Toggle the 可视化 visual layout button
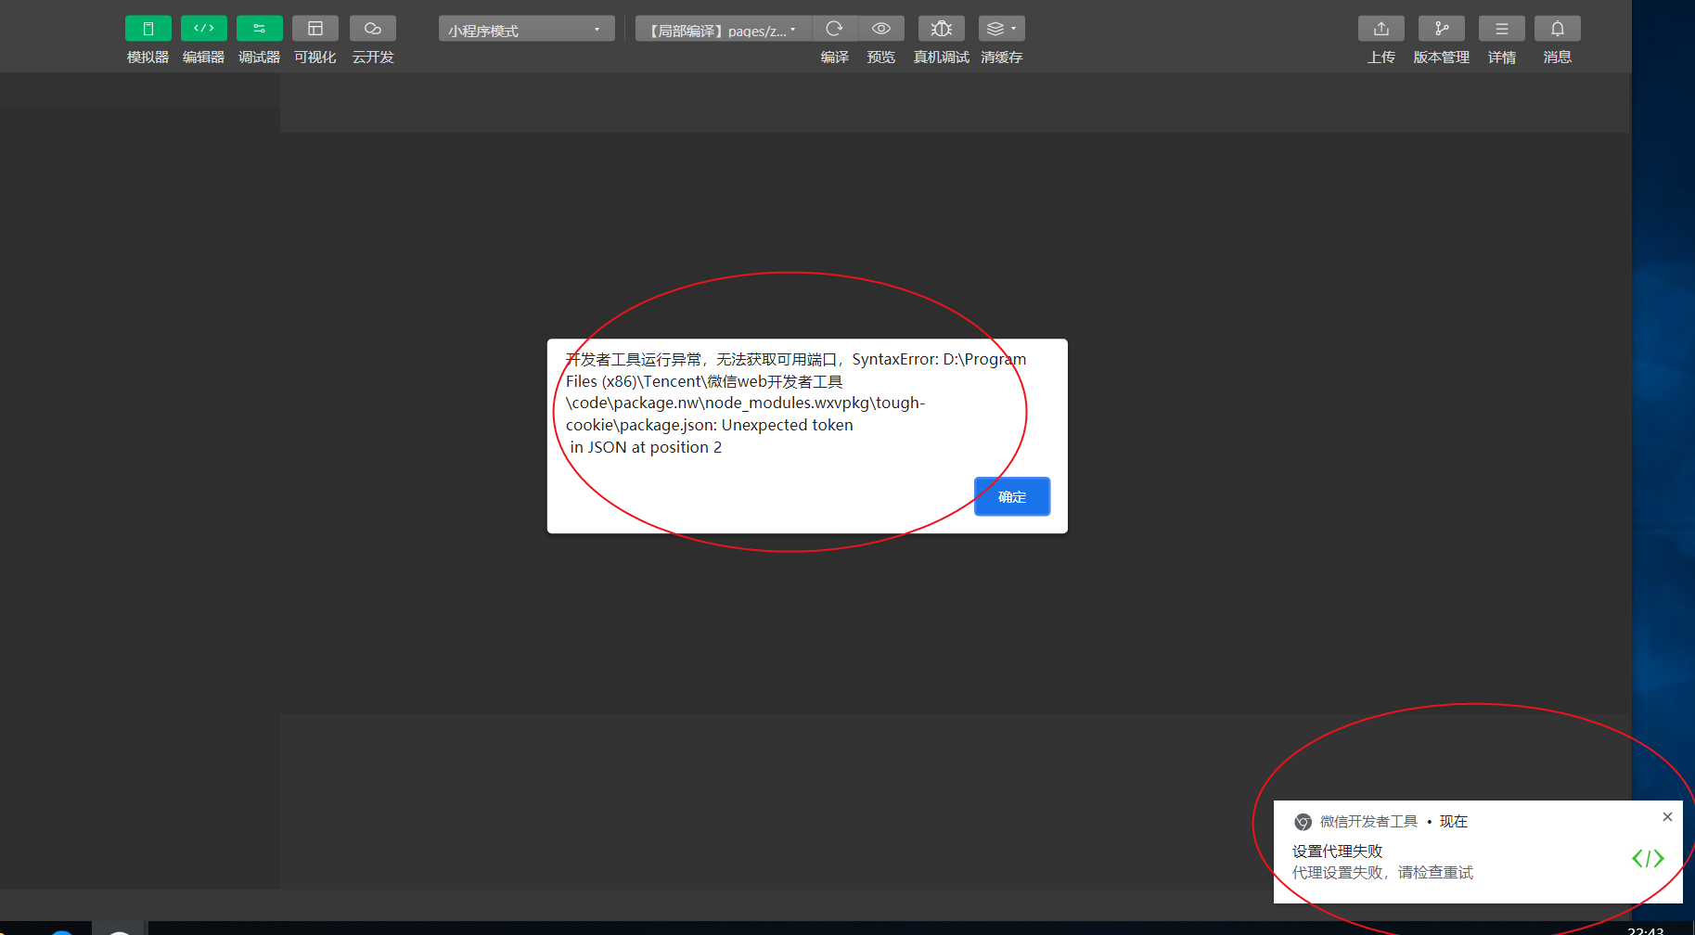This screenshot has width=1695, height=935. tap(315, 29)
